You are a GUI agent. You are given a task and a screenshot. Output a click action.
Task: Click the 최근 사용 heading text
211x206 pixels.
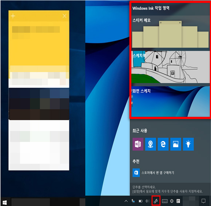(140, 131)
